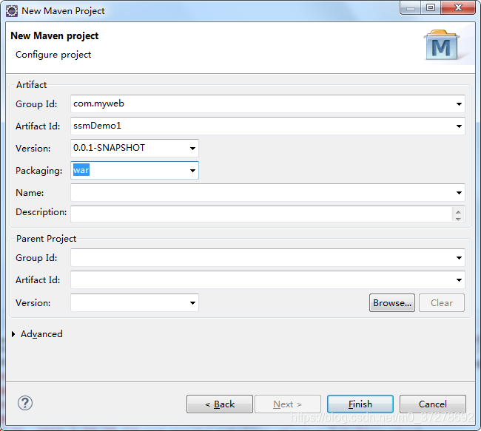The width and height of the screenshot is (481, 431).
Task: Click Description scroll up arrow
Action: (458, 211)
